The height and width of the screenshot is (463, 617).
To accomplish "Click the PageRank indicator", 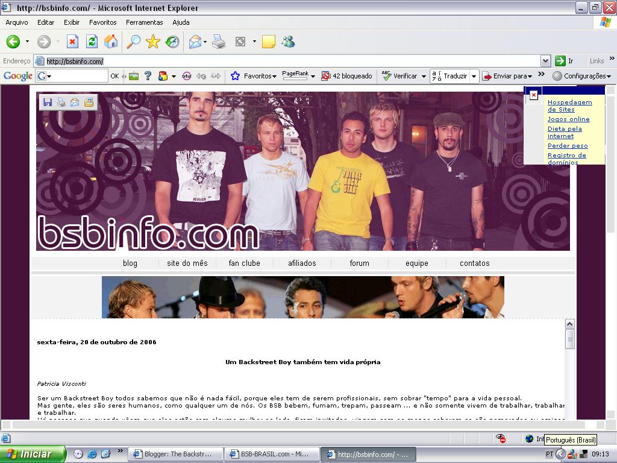I will (x=295, y=75).
